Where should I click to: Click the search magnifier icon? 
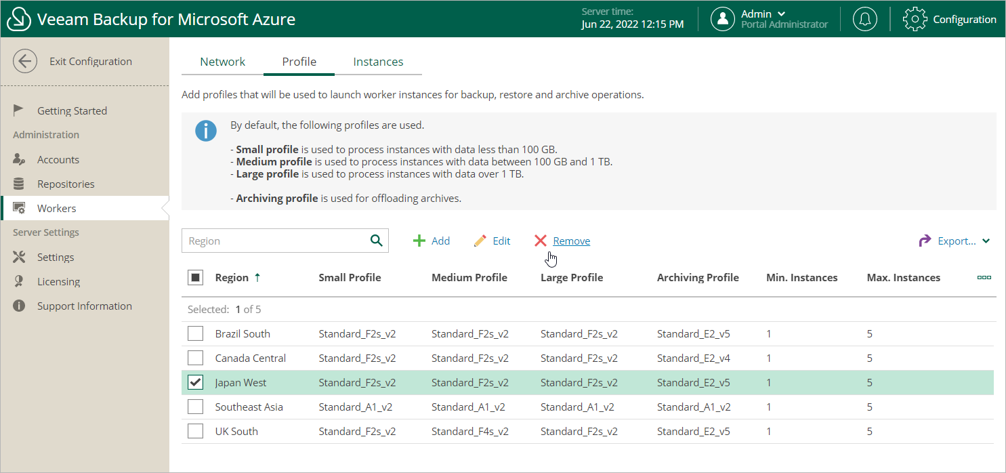pos(376,241)
